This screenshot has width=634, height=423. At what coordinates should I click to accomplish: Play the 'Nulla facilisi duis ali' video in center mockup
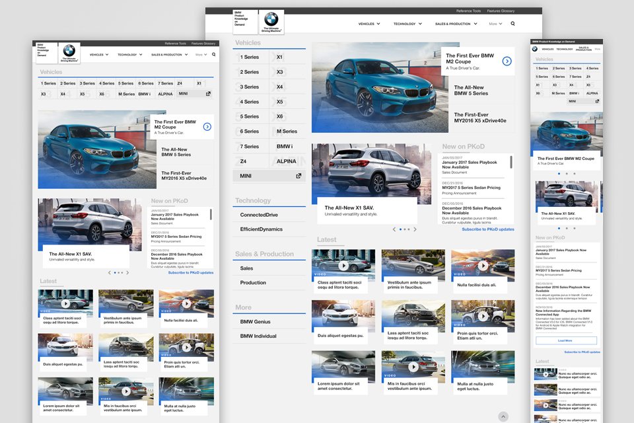tap(483, 266)
